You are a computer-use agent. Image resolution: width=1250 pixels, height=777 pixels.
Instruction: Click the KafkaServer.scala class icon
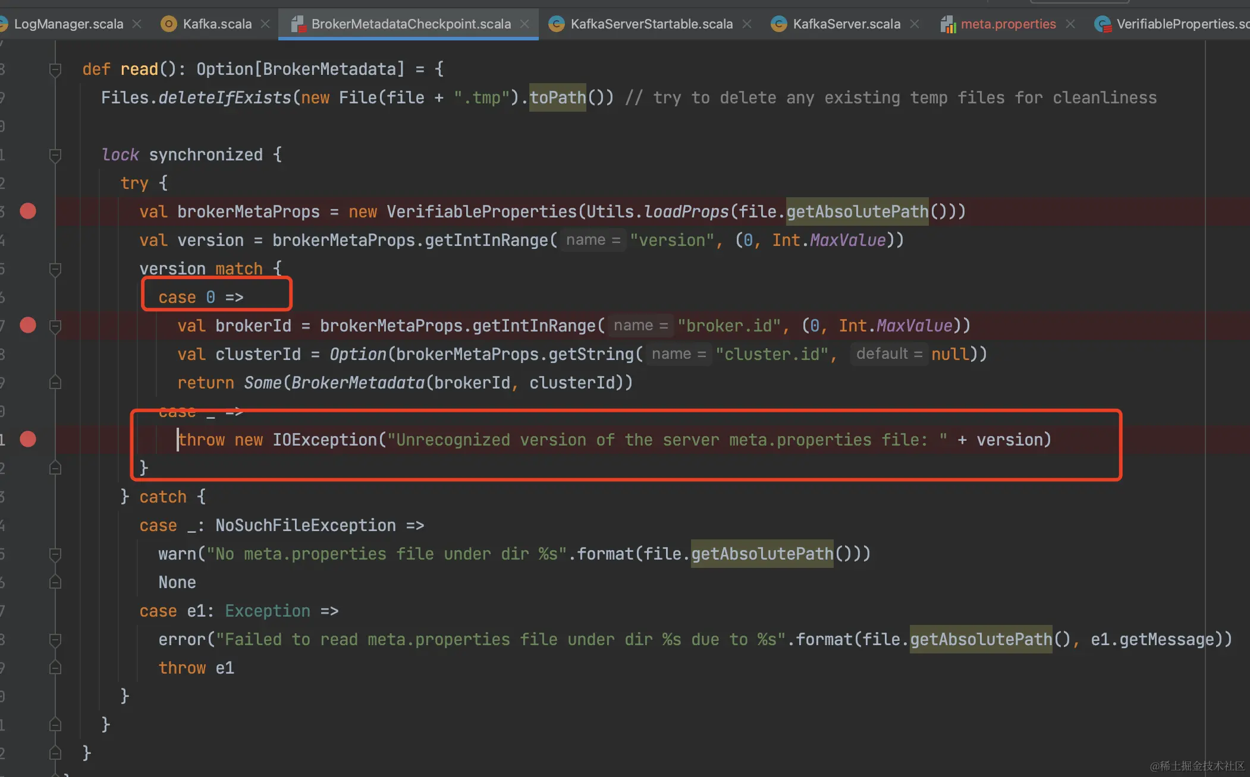pos(778,24)
